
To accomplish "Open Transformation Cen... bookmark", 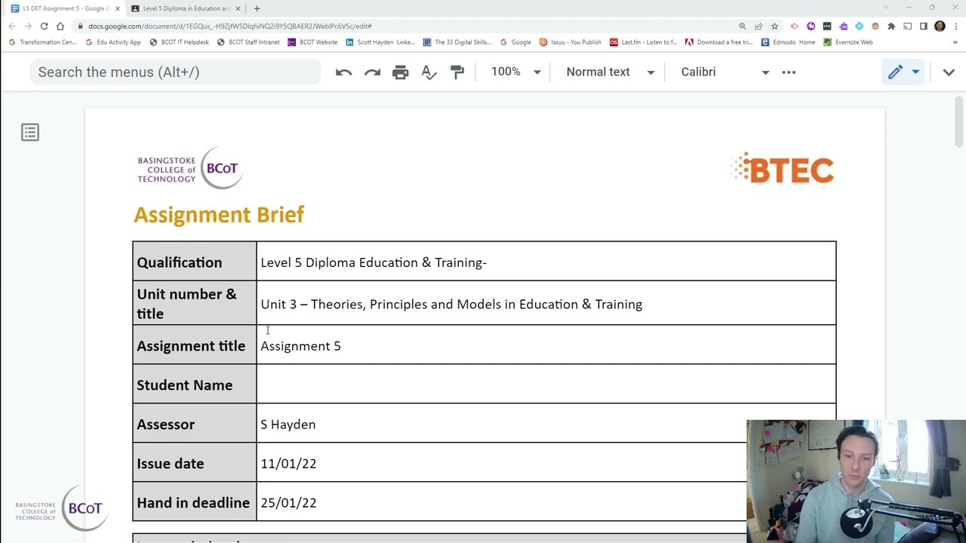I will coord(43,42).
